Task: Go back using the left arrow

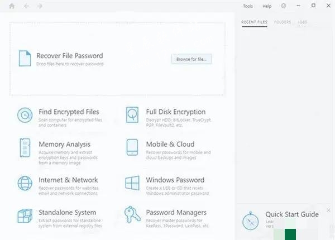Action: [26, 6]
